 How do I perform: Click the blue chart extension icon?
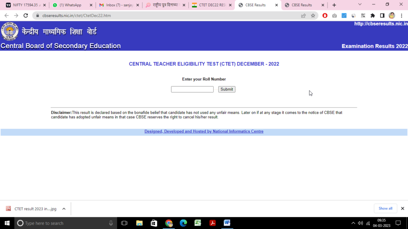click(344, 16)
